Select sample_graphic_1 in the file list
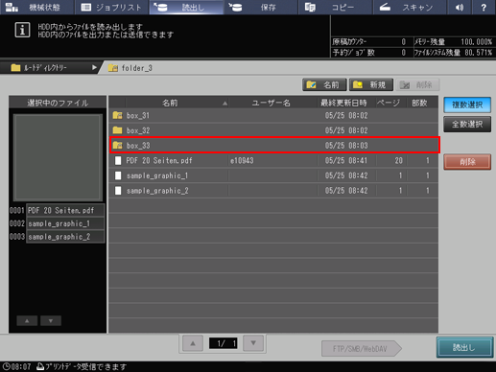The image size is (496, 372). click(273, 175)
